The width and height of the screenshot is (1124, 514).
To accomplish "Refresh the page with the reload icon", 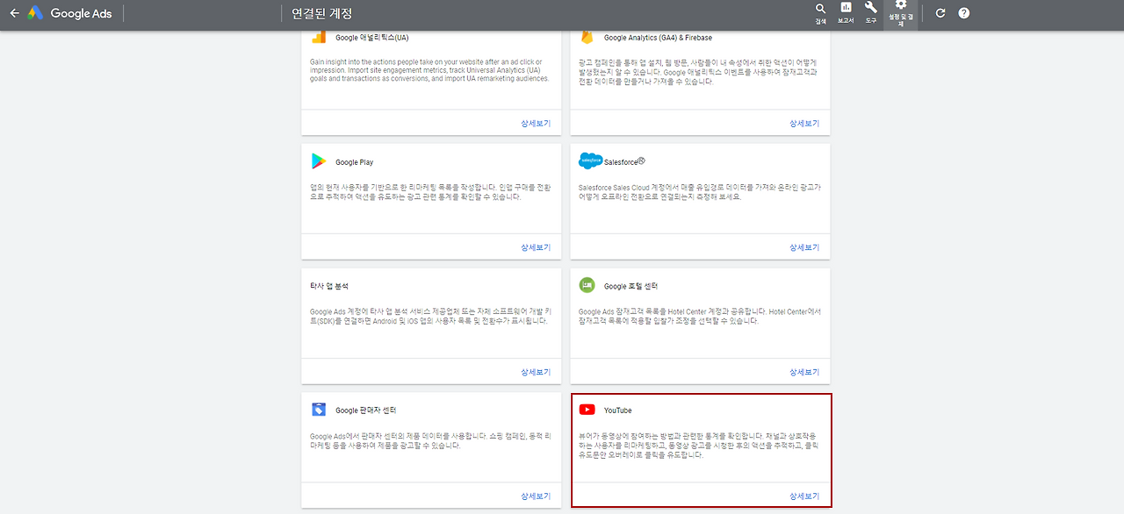I will click(x=940, y=13).
